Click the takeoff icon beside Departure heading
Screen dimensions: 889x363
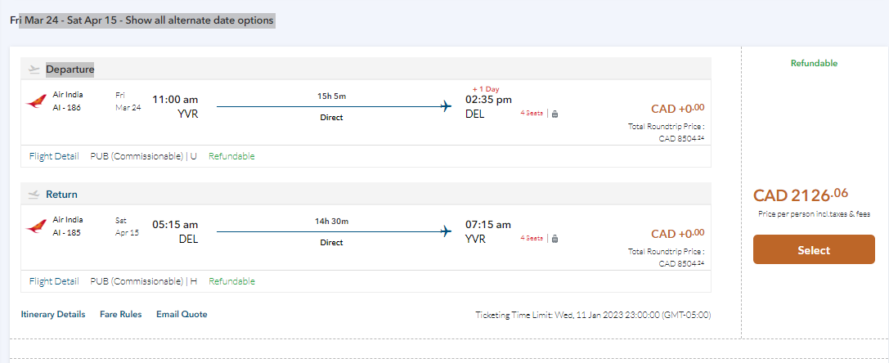34,69
